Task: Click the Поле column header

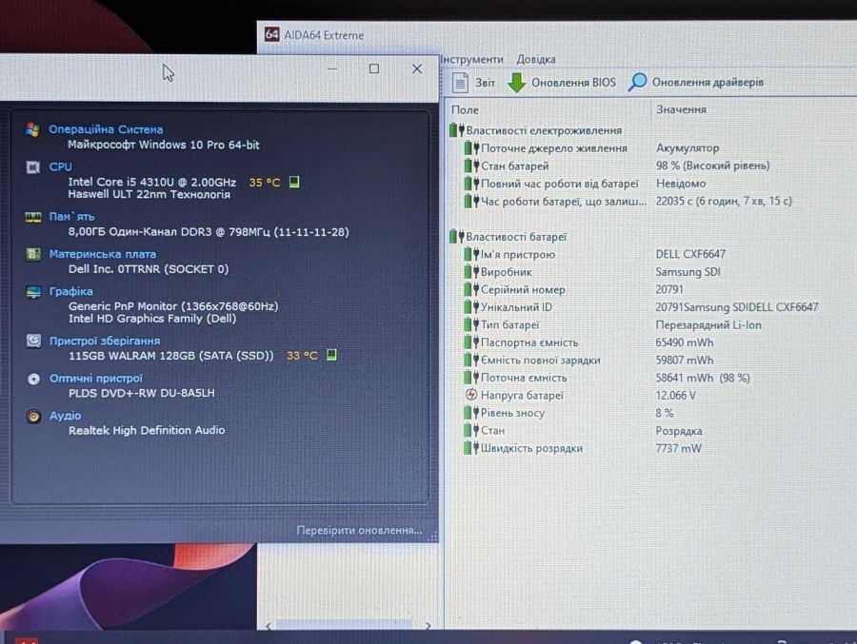Action: pyautogui.click(x=465, y=109)
